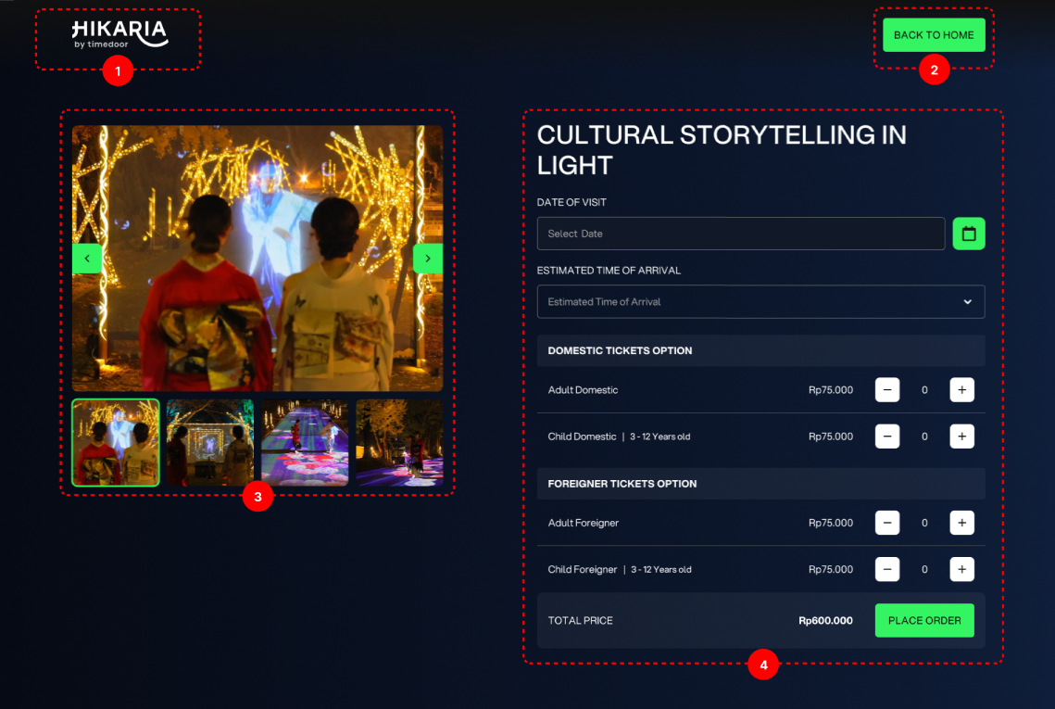
Task: Decrease Adult Foreigner ticket count
Action: 886,523
